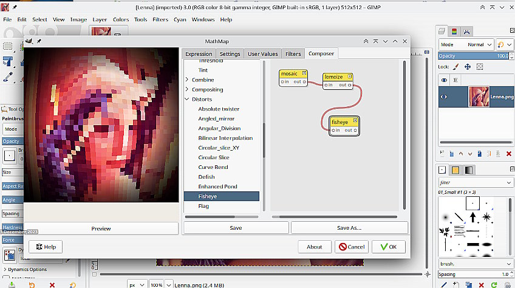The image size is (515, 288).
Task: Open the brush filter combo box
Action: tap(476, 182)
